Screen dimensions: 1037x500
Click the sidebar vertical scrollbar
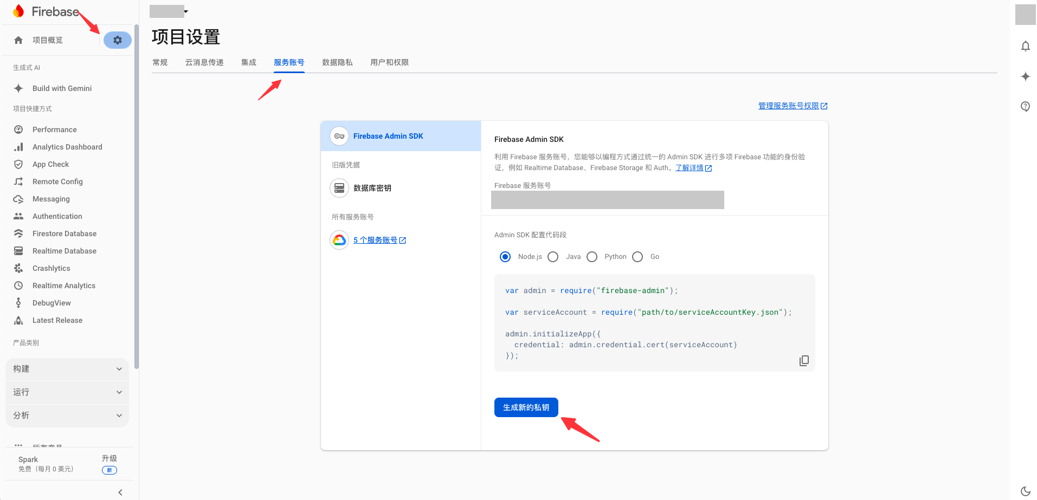[x=136, y=197]
